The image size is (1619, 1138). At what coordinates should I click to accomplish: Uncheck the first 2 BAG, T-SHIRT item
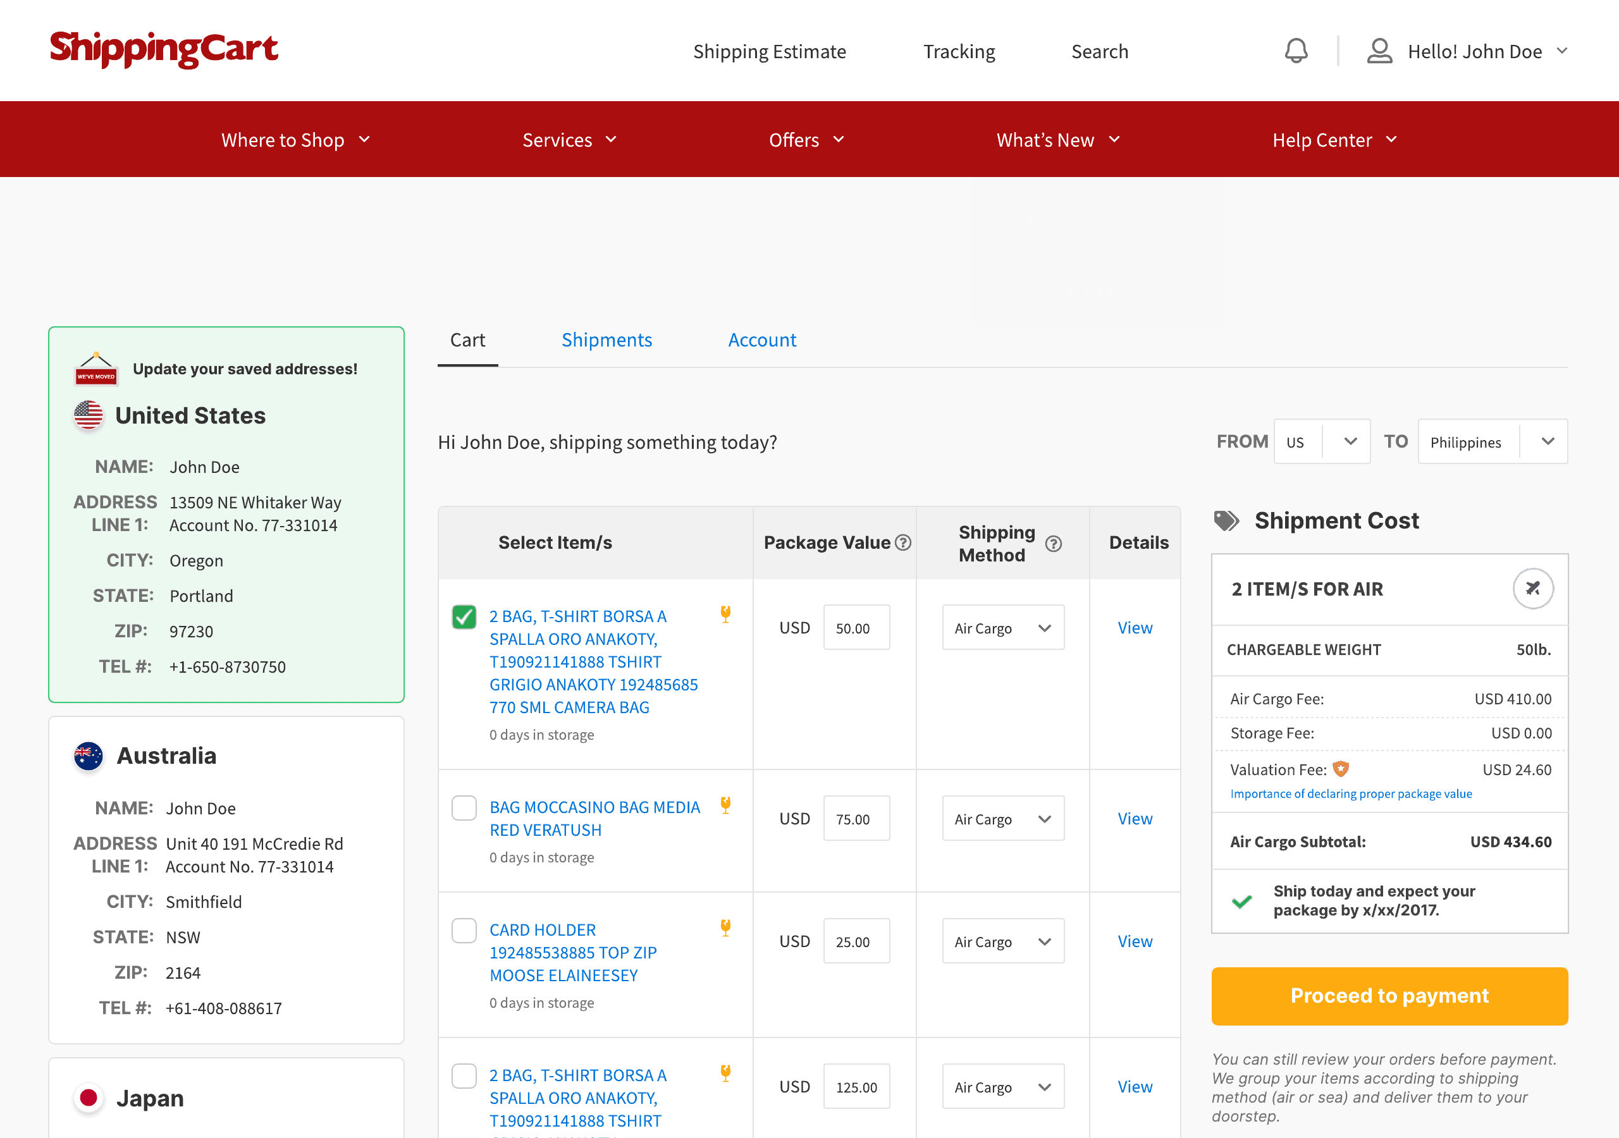click(x=464, y=616)
